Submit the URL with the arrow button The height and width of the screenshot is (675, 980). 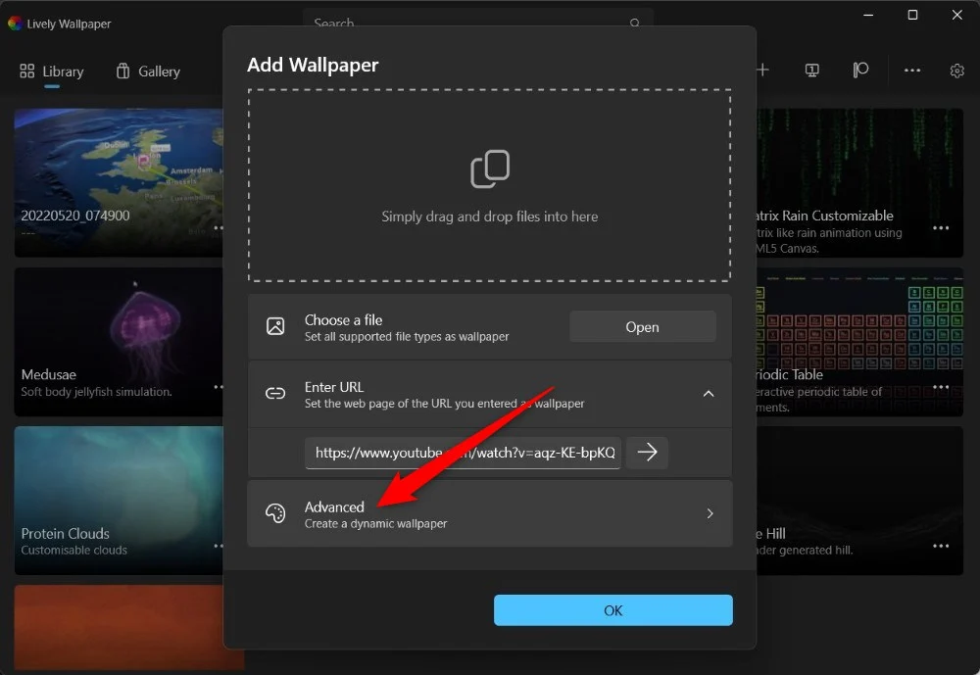pyautogui.click(x=647, y=452)
